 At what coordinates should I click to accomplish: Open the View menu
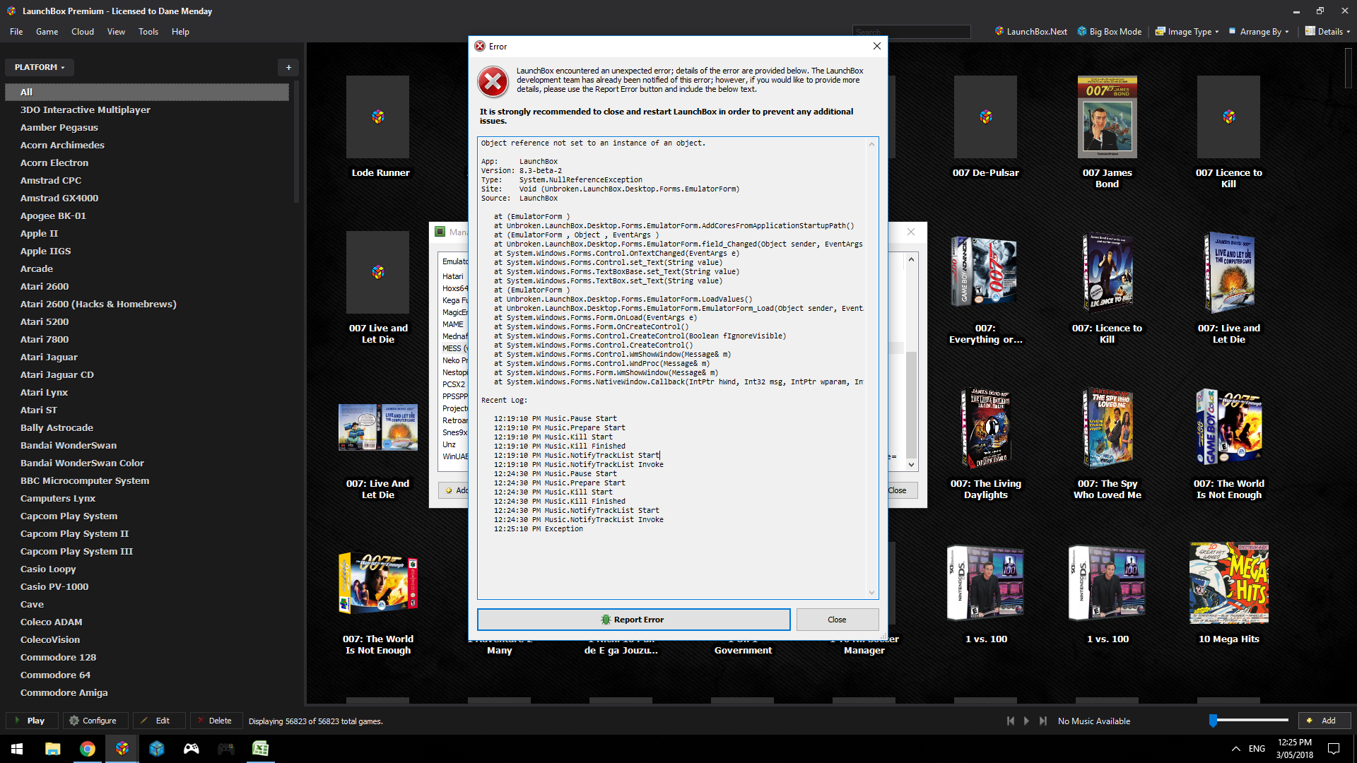[116, 32]
